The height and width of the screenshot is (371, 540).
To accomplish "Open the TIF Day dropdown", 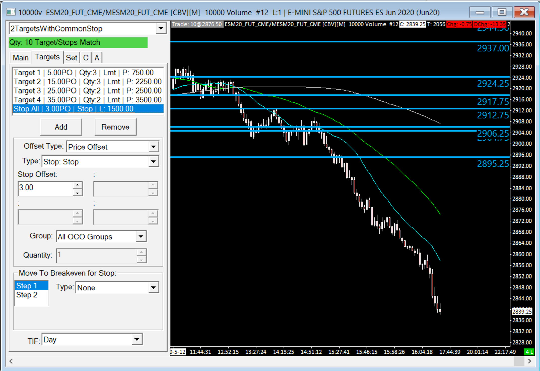I will tap(137, 339).
